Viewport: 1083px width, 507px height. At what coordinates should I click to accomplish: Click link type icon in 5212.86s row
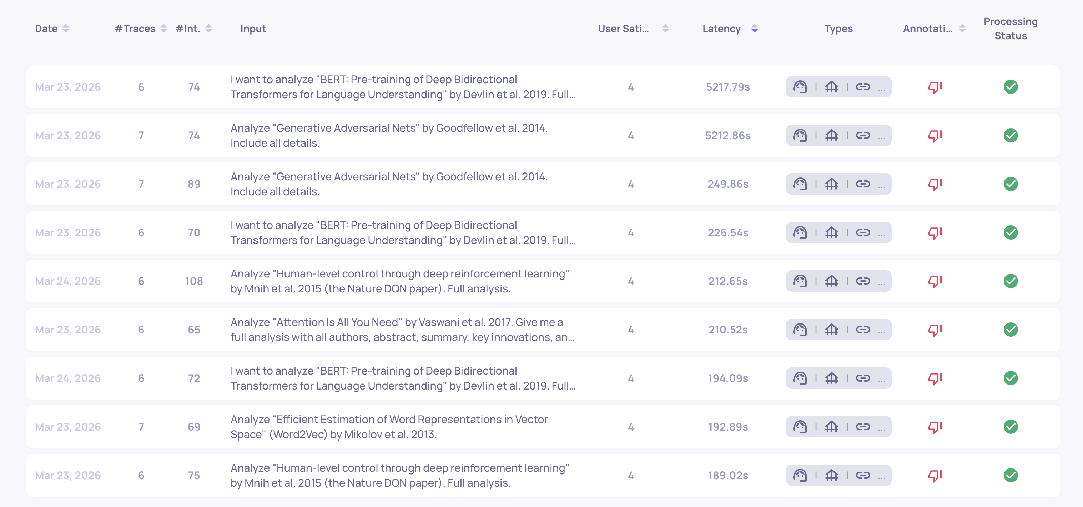(x=863, y=135)
